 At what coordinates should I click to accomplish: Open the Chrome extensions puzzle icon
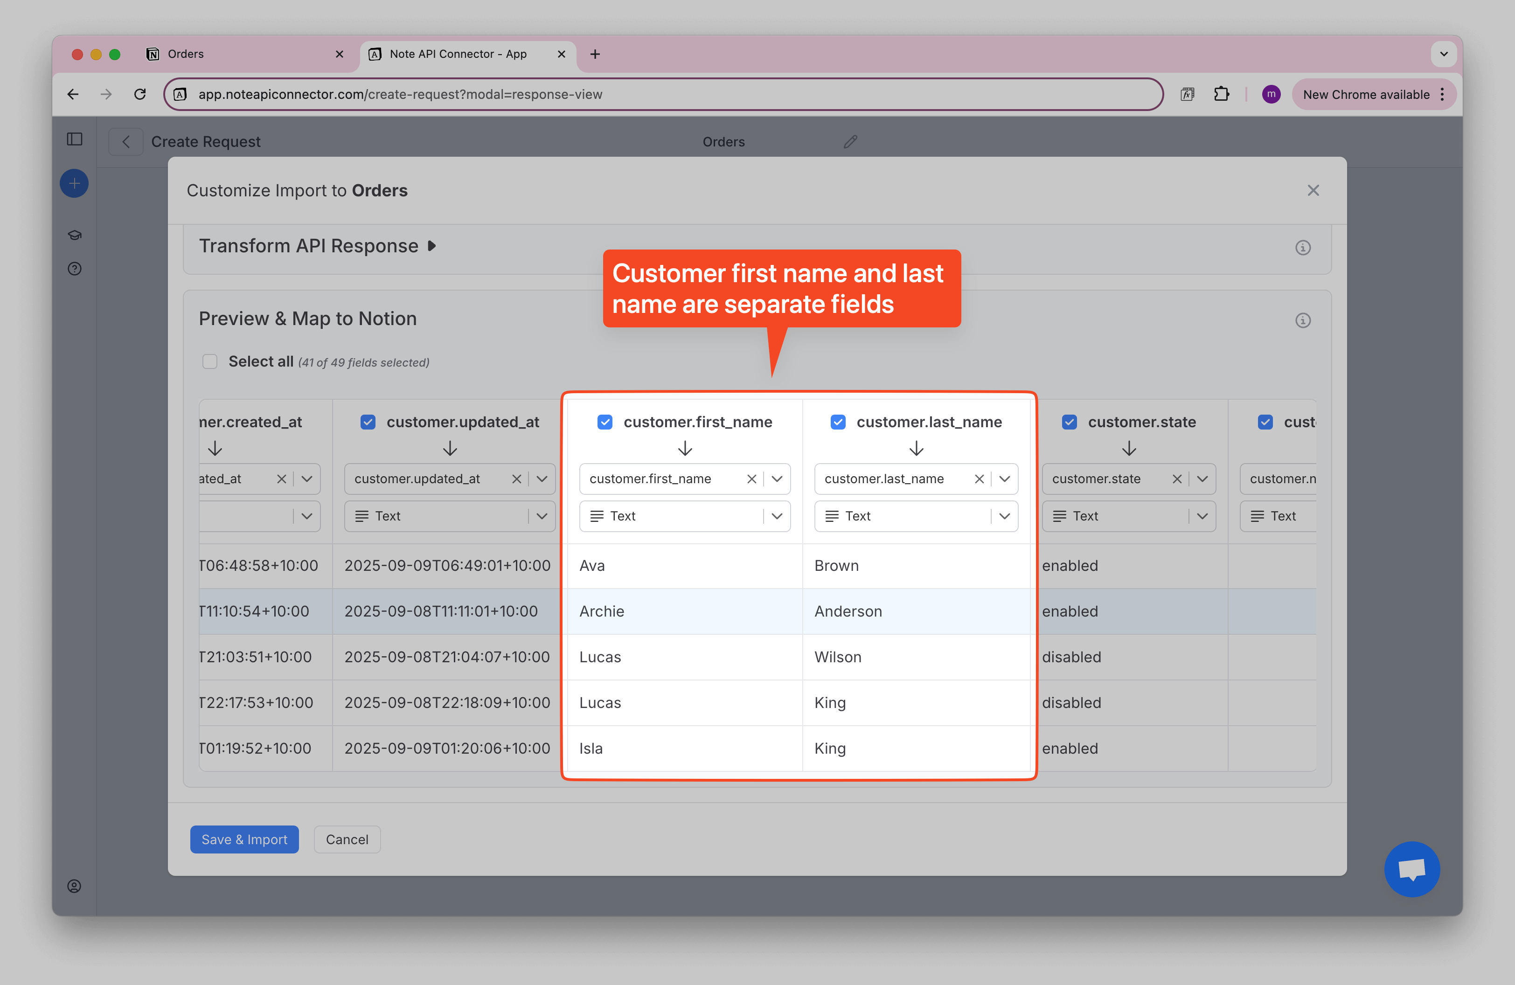(x=1221, y=94)
